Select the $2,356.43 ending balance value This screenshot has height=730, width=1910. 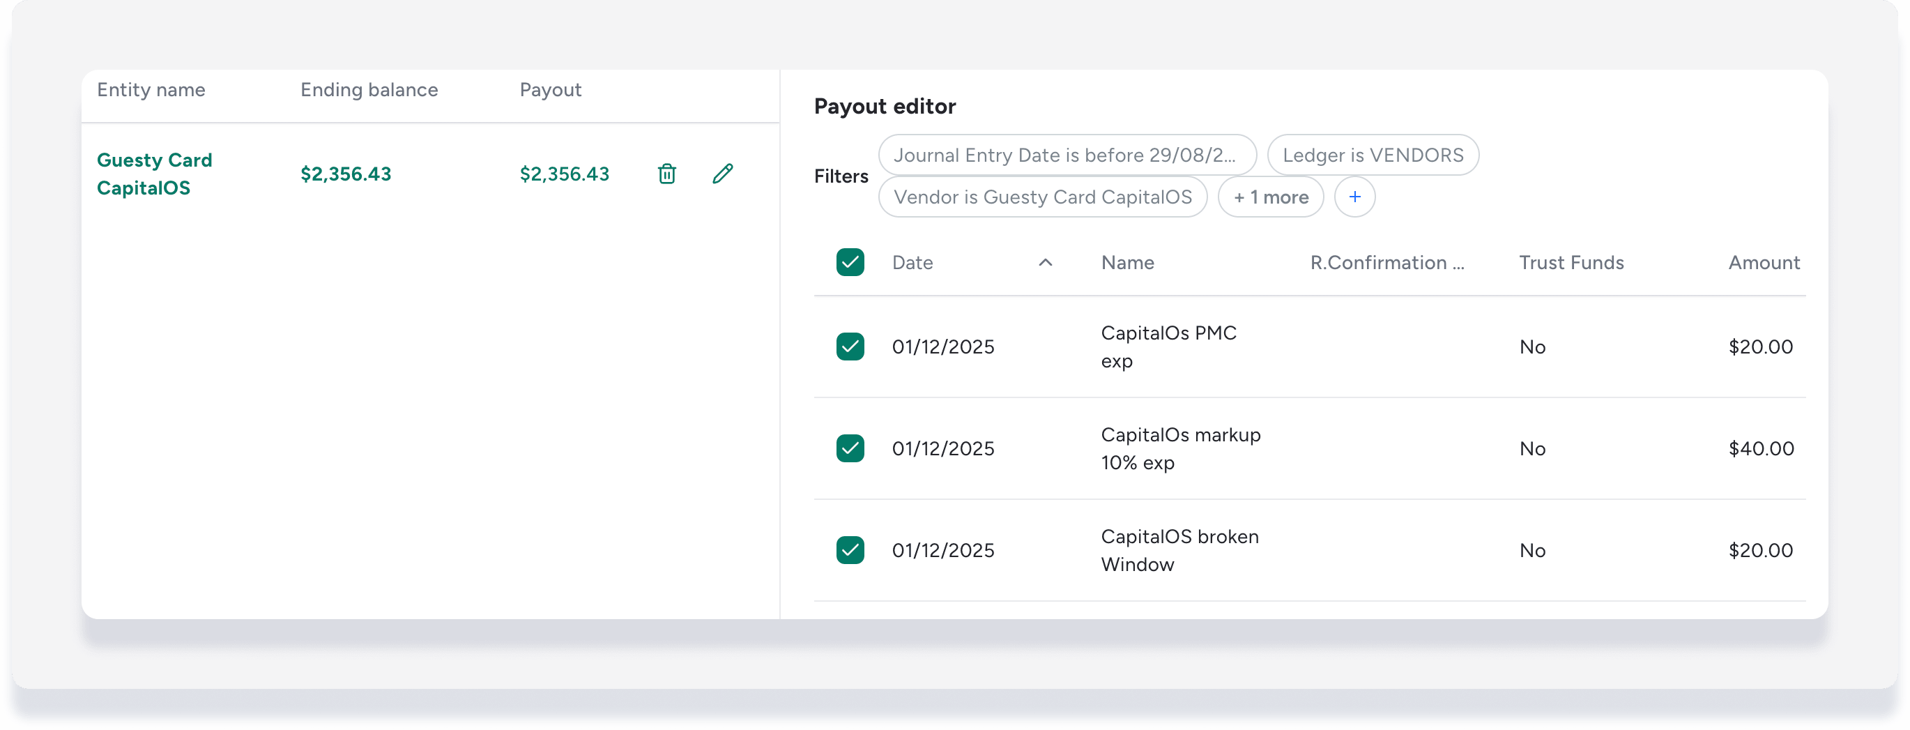click(x=346, y=174)
